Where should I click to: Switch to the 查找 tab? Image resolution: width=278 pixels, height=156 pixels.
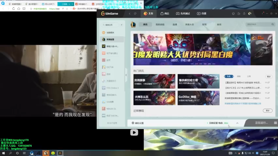tap(219, 24)
